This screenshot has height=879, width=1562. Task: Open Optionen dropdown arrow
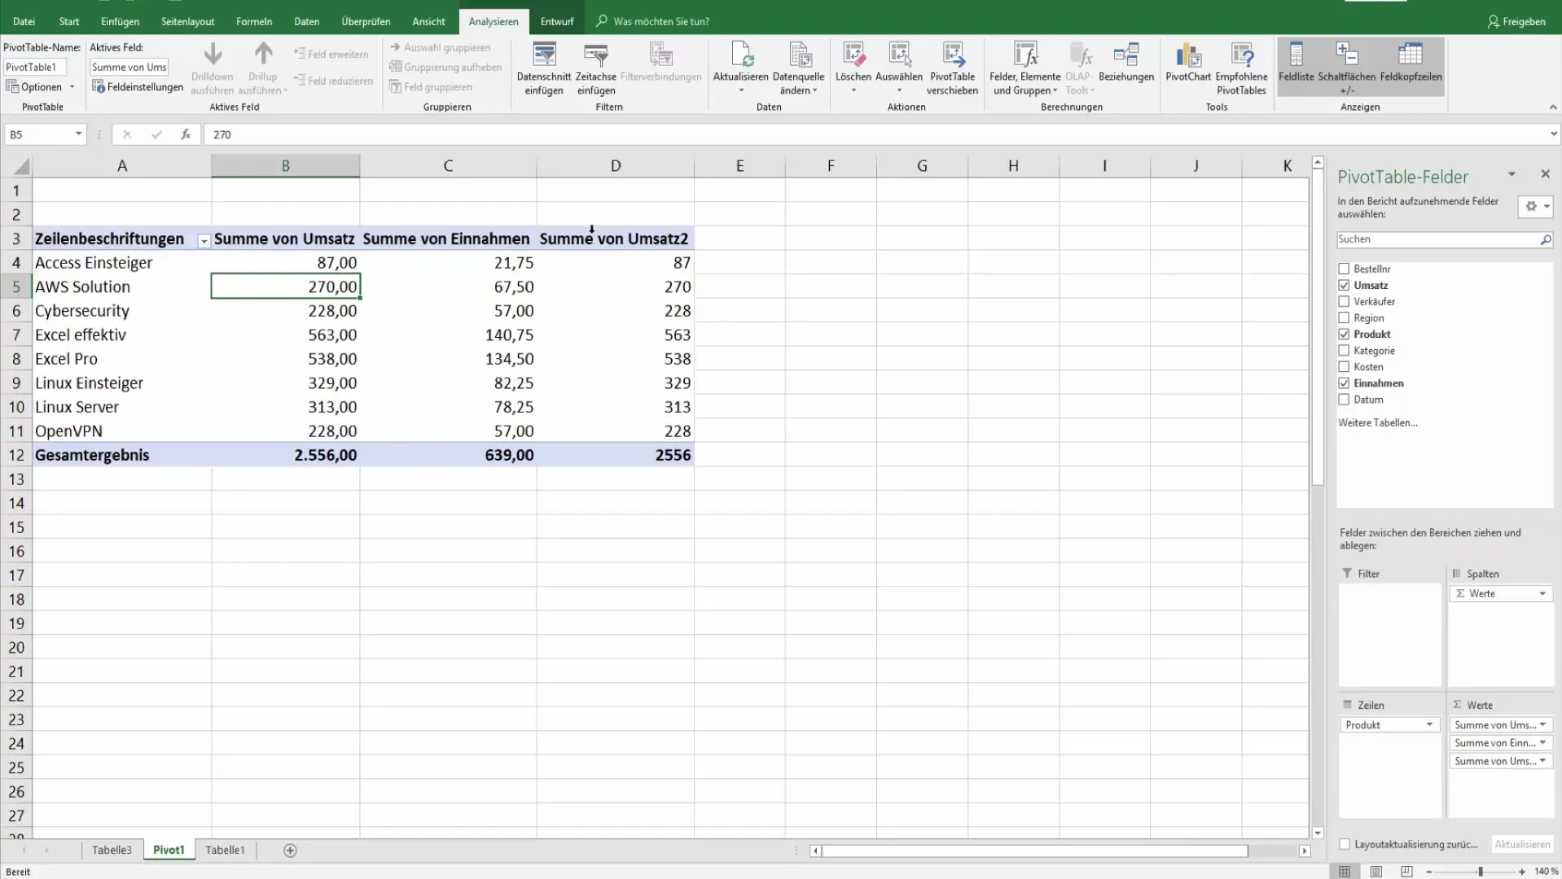pos(72,87)
